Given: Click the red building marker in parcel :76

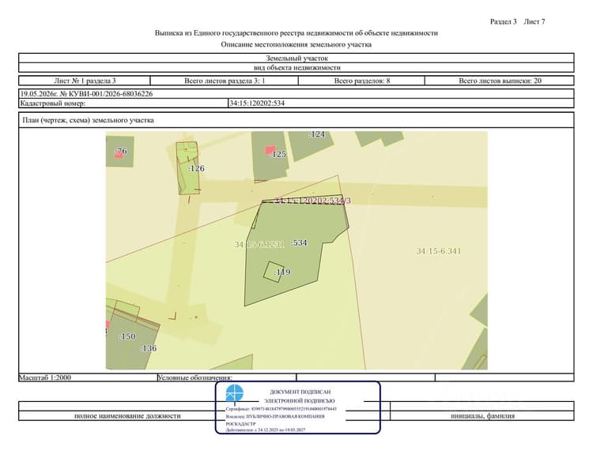Looking at the screenshot, I should [119, 155].
